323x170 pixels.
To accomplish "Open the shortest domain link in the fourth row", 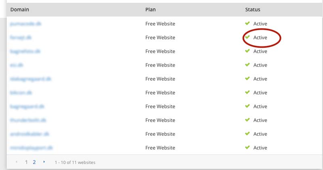I will coord(17,65).
